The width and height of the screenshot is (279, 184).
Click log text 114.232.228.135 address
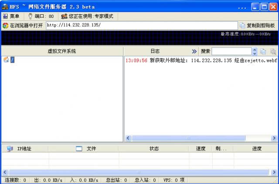(211, 60)
